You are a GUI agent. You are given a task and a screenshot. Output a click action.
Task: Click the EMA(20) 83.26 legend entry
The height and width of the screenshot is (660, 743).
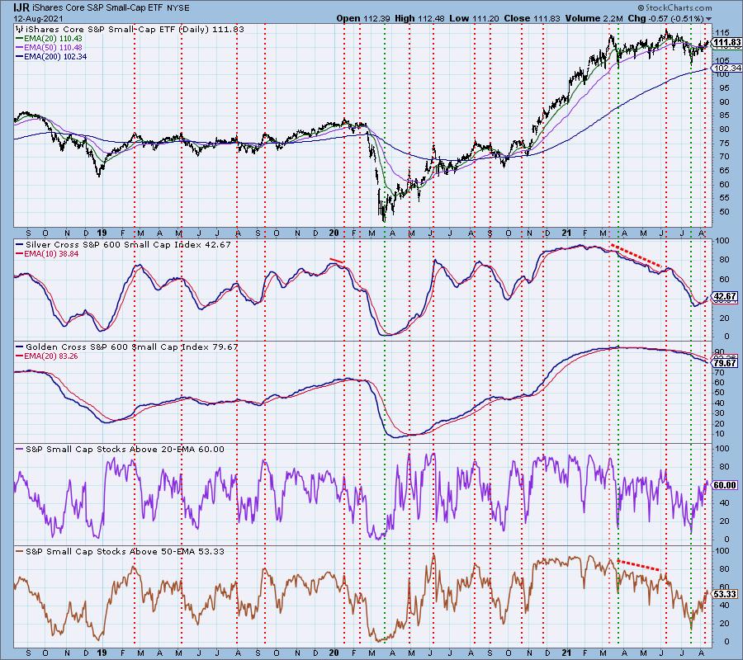point(47,356)
